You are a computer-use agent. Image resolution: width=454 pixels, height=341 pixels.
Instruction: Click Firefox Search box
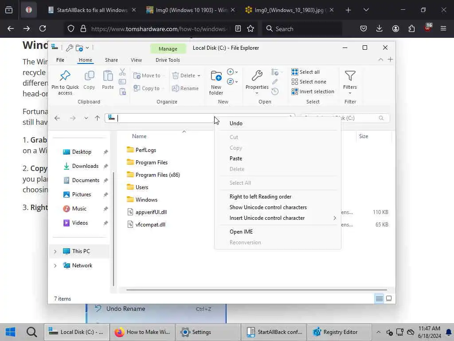click(x=301, y=29)
